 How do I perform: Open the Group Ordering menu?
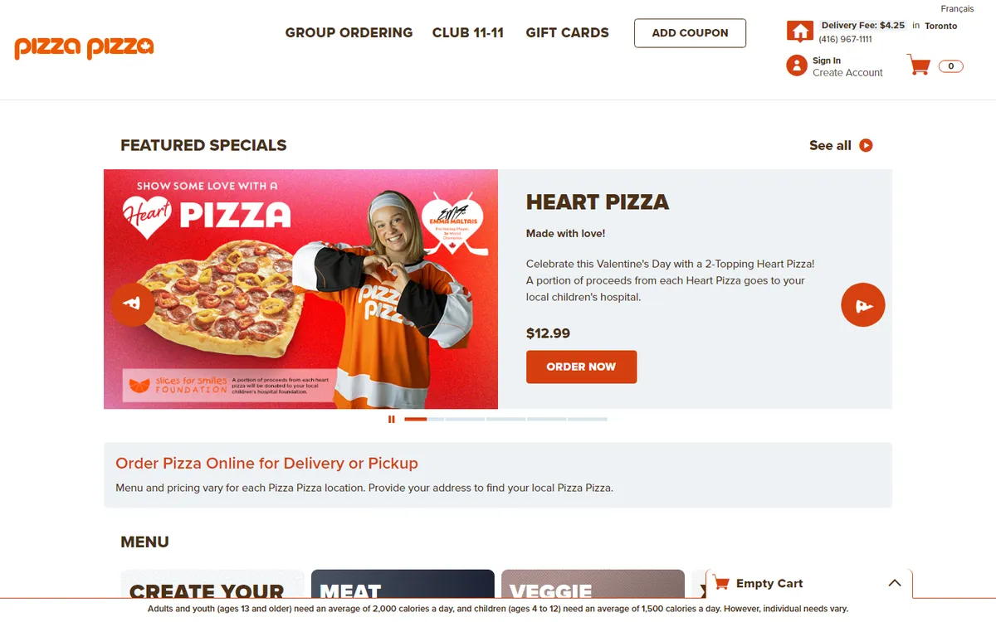[349, 33]
